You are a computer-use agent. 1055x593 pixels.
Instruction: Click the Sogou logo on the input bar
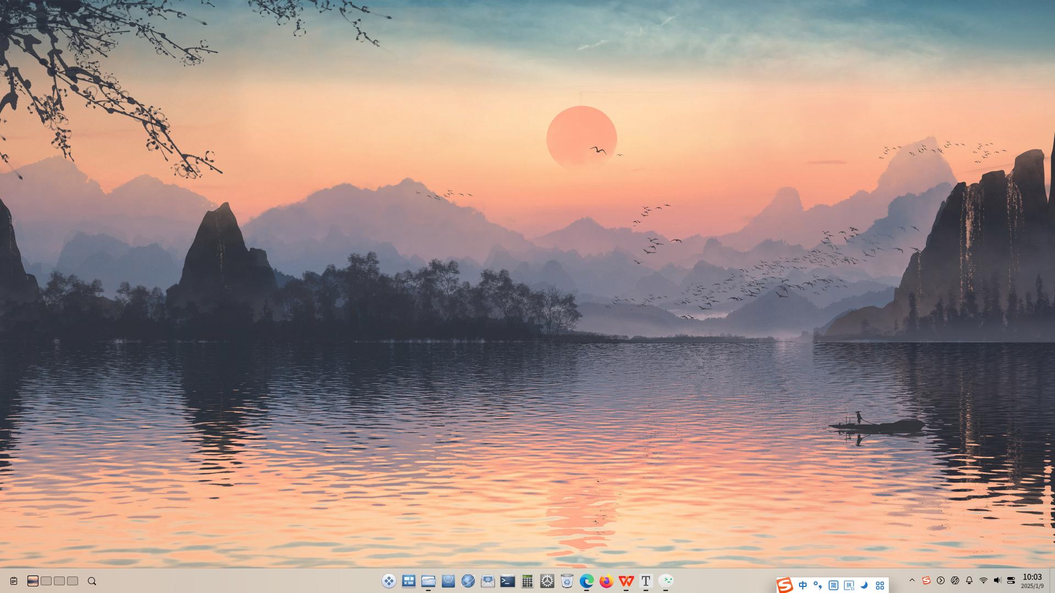click(x=785, y=585)
